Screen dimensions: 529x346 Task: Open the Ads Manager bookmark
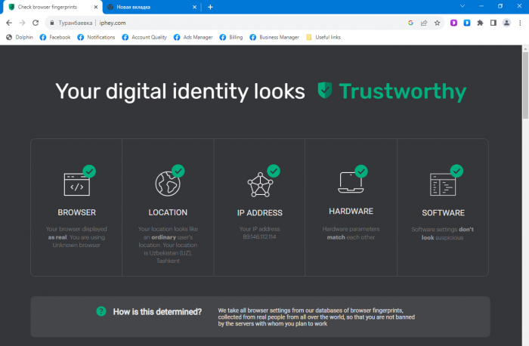pyautogui.click(x=193, y=37)
